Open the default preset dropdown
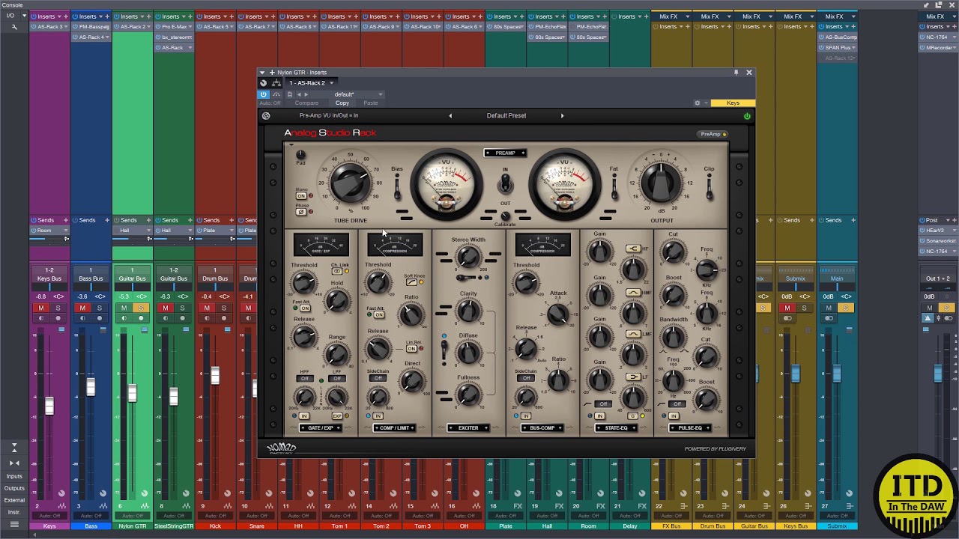Viewport: 959px width, 539px height. 358,94
